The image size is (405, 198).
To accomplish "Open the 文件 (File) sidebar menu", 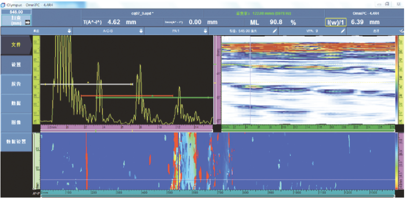I will (x=15, y=44).
